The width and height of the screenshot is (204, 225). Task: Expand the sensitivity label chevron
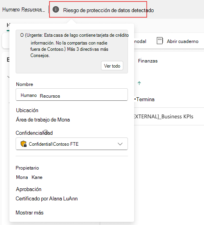(120, 144)
